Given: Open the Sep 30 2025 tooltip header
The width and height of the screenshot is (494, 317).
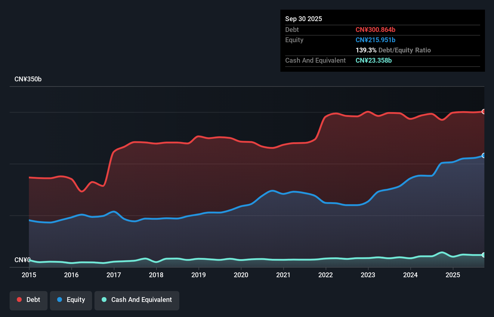Looking at the screenshot, I should point(304,19).
